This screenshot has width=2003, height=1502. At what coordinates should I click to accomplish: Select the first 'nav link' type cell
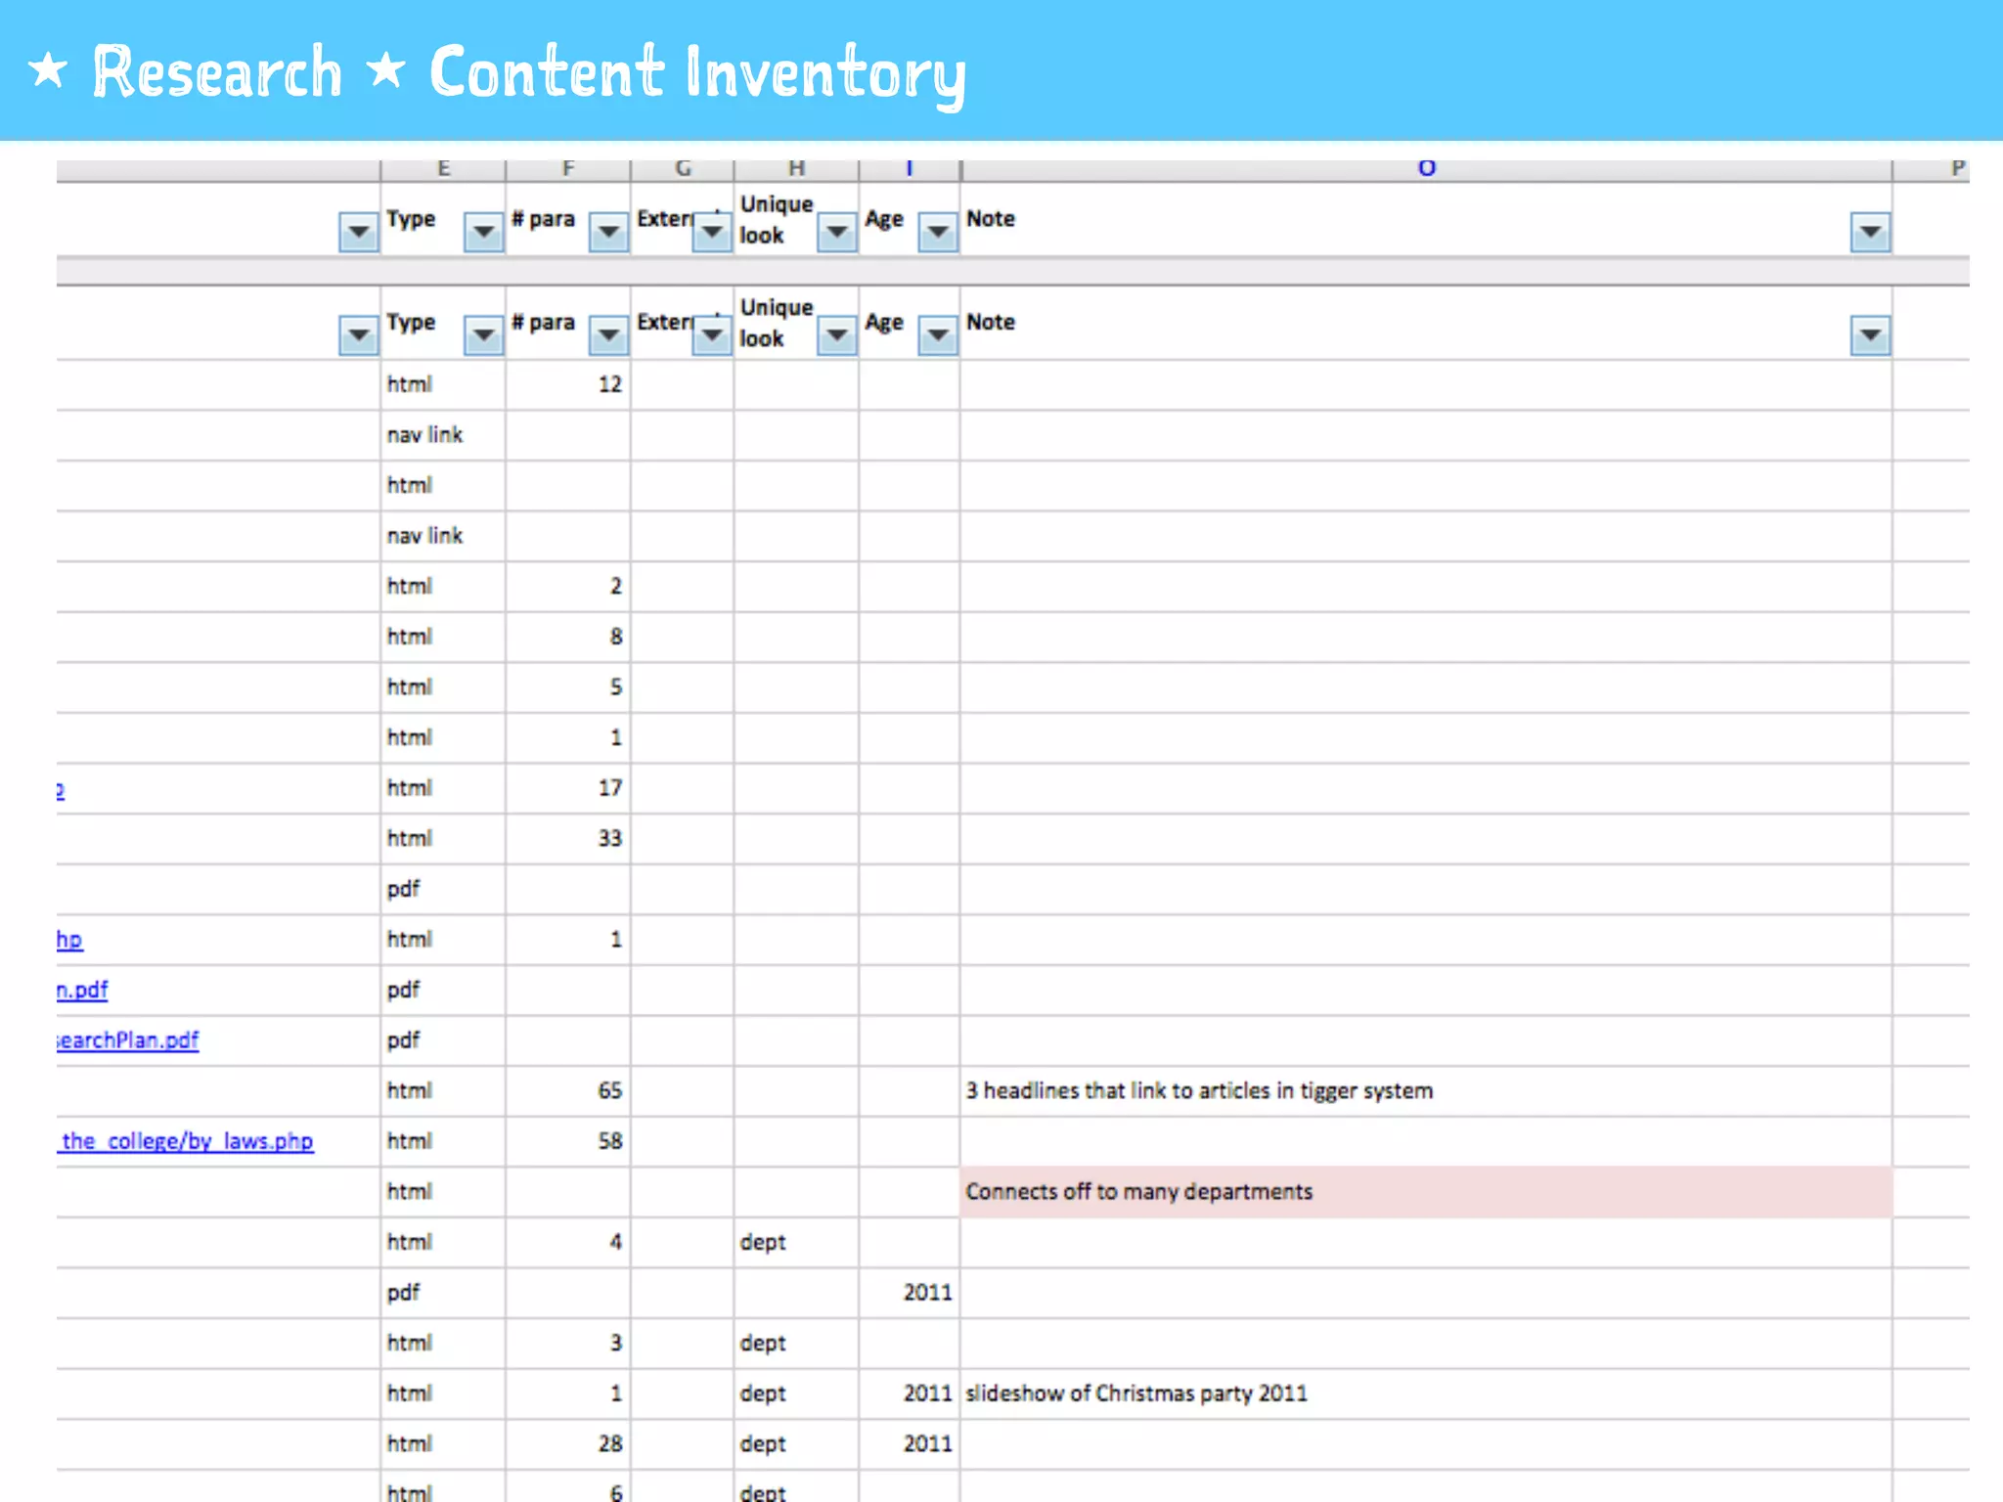point(443,435)
